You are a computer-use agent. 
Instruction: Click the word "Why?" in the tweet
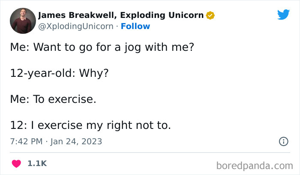[94, 73]
